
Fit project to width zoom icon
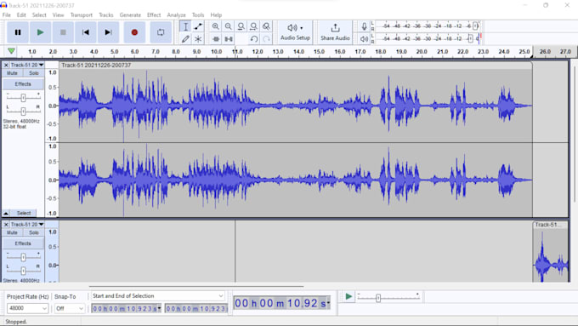tap(253, 26)
